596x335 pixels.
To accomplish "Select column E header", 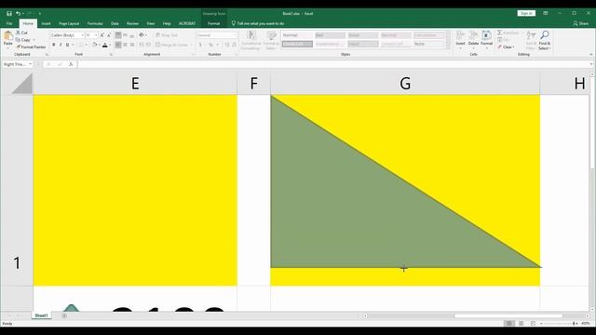I will pyautogui.click(x=135, y=84).
